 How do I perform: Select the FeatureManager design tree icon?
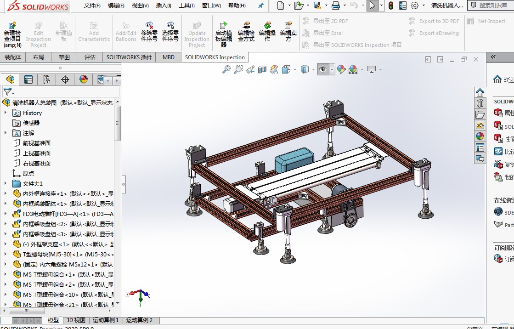point(10,79)
